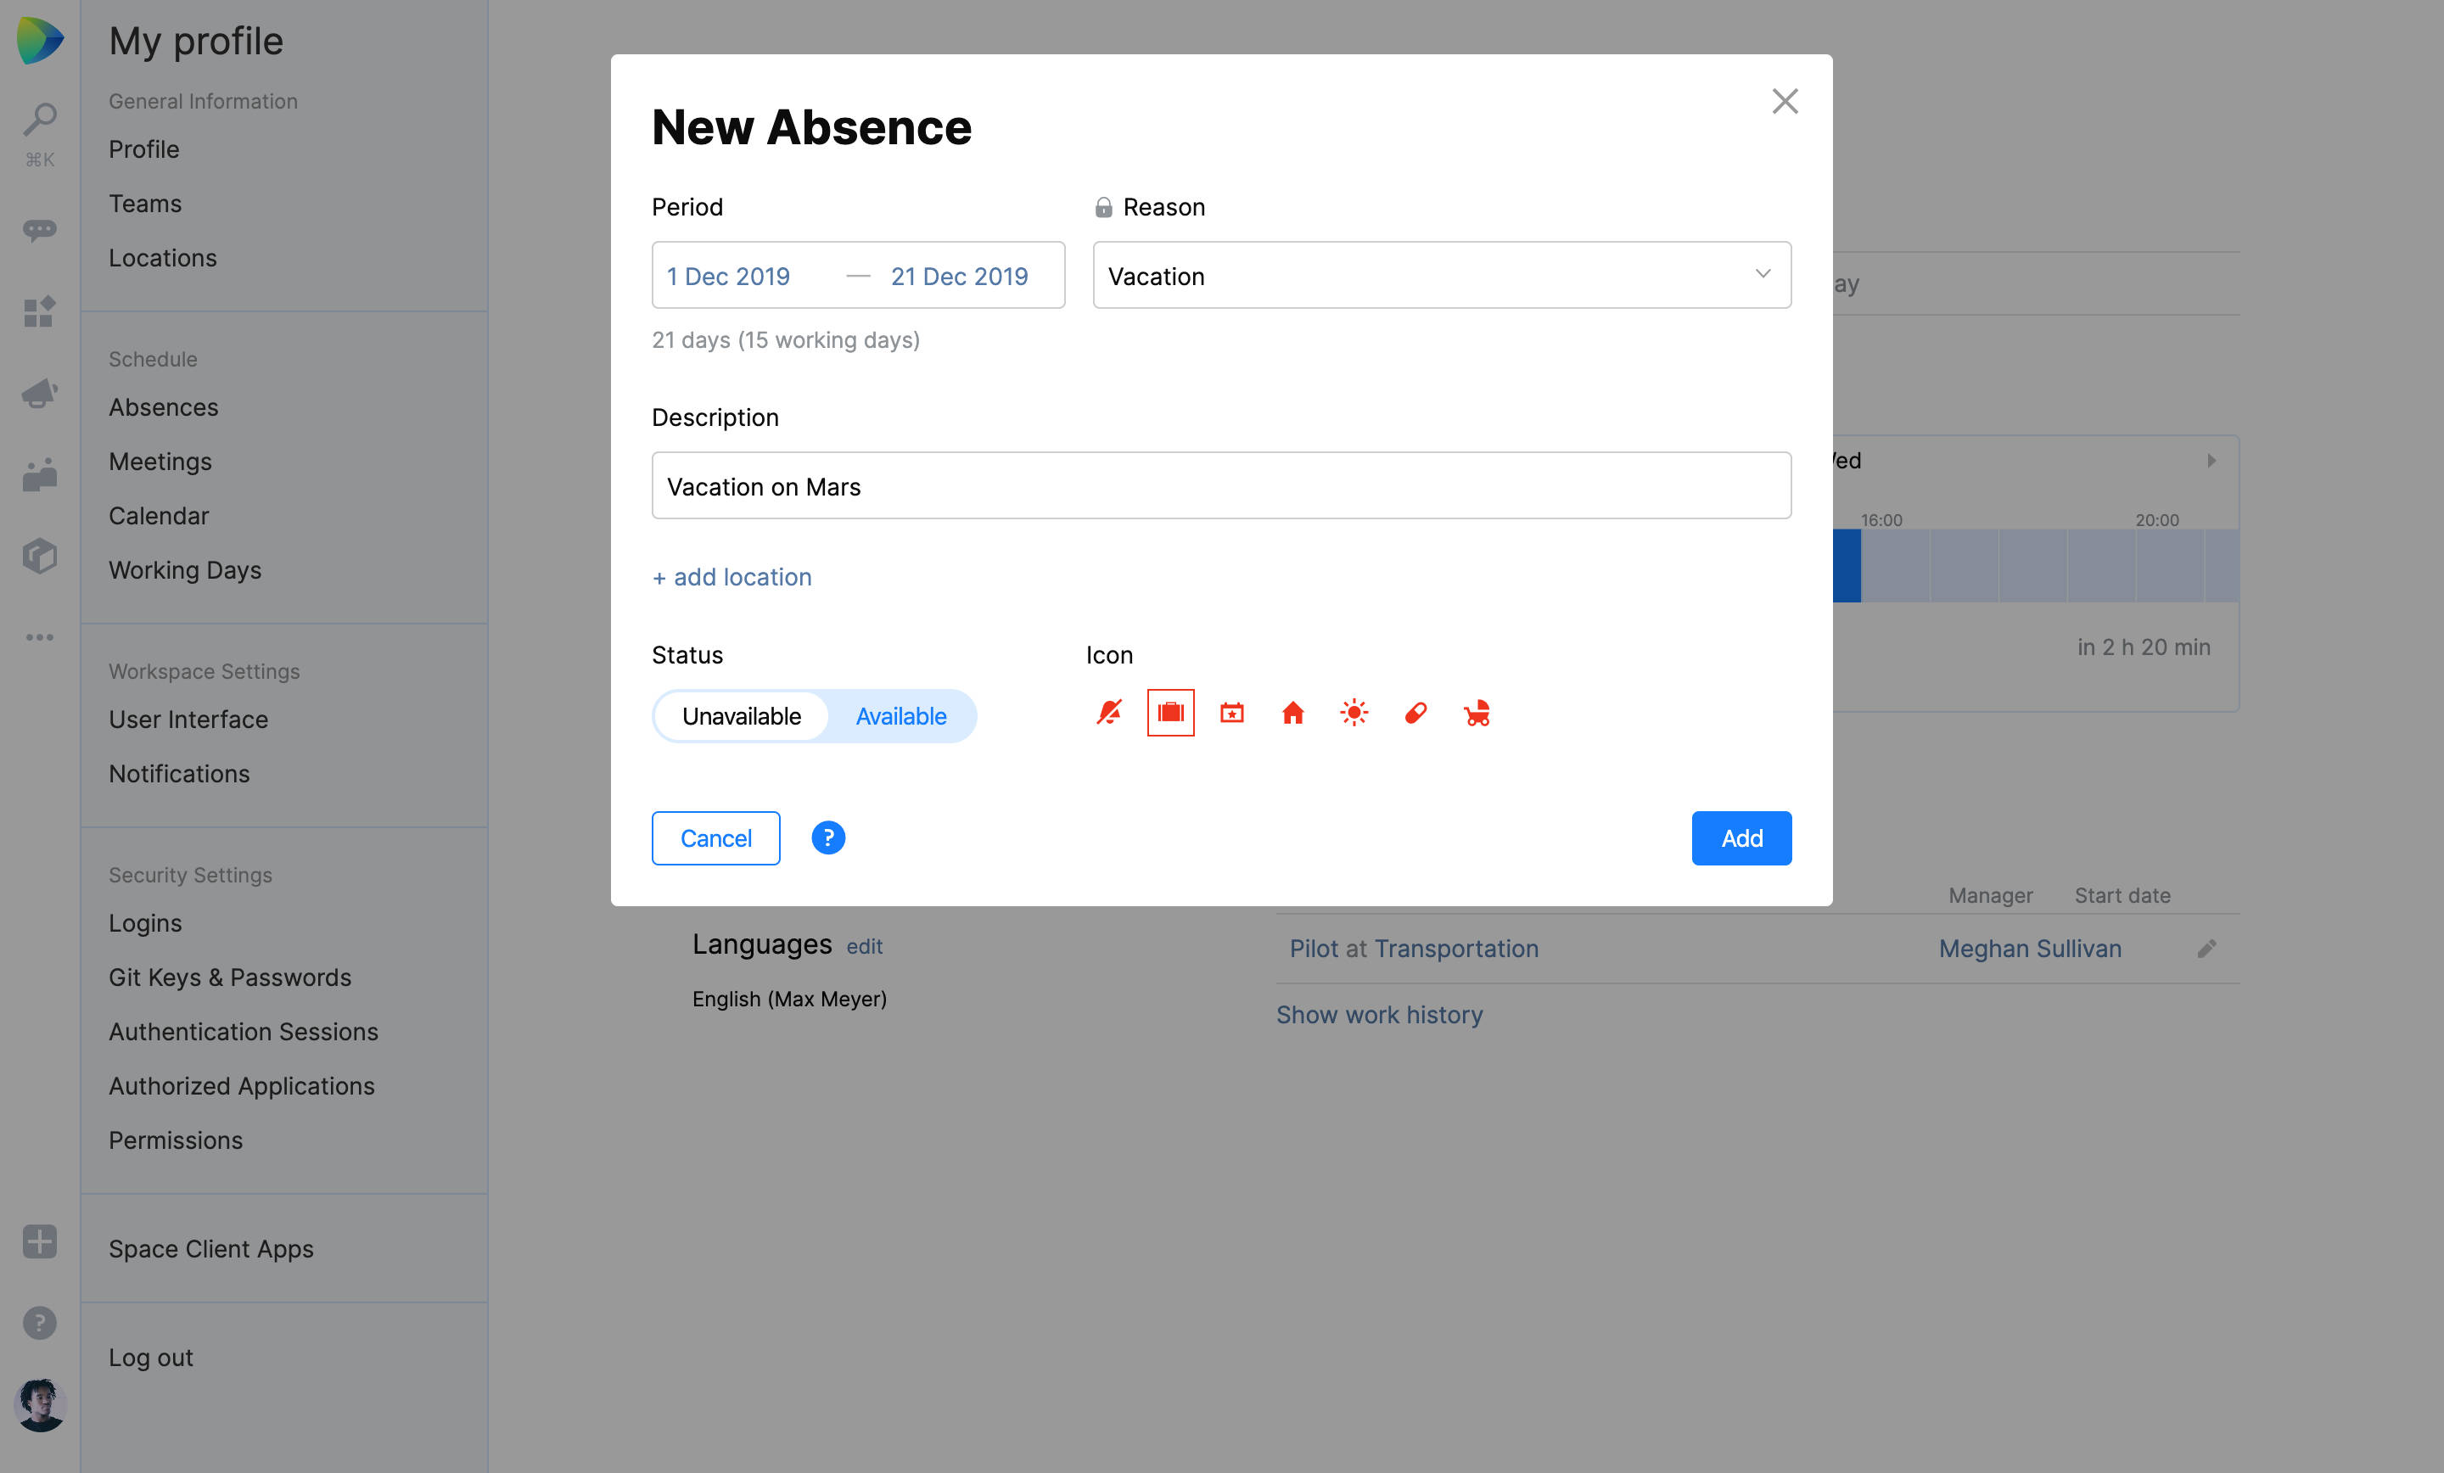The height and width of the screenshot is (1473, 2444).
Task: Choose the sun icon
Action: (x=1354, y=712)
